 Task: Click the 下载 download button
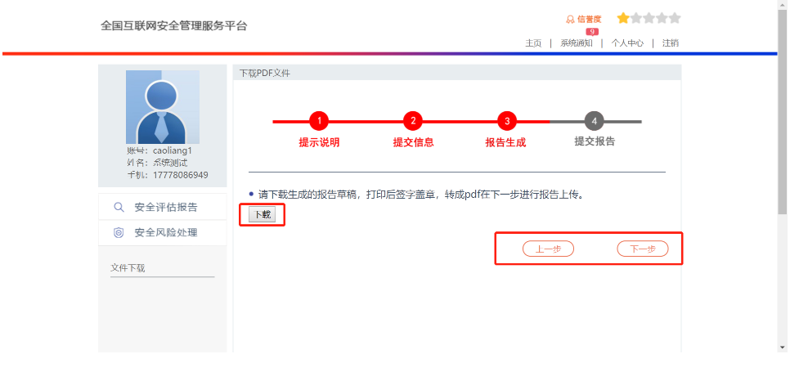coord(262,215)
